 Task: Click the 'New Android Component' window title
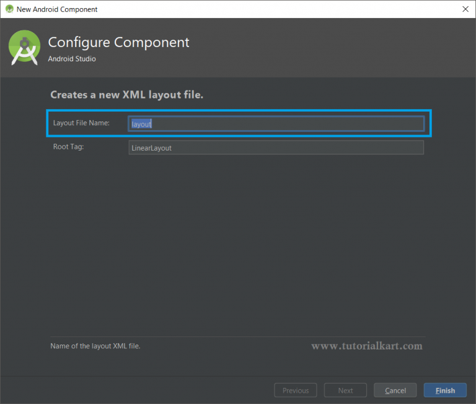pos(57,9)
